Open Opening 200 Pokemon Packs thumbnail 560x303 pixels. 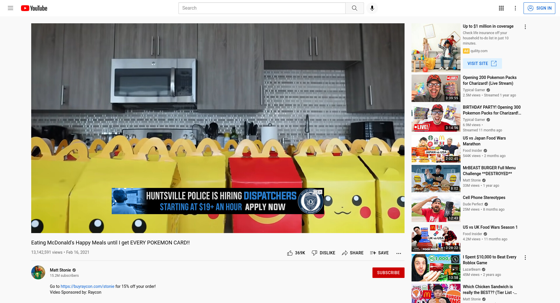tap(436, 88)
